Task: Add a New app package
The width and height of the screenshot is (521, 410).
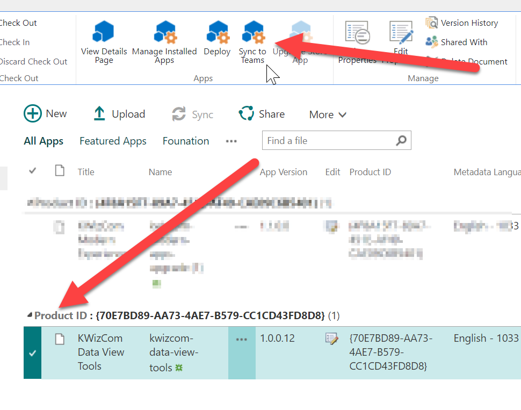Action: click(x=45, y=114)
